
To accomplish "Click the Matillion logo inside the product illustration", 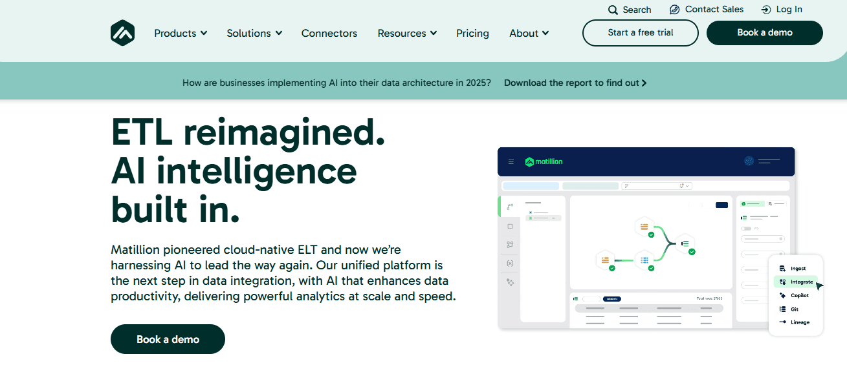I will [x=544, y=161].
